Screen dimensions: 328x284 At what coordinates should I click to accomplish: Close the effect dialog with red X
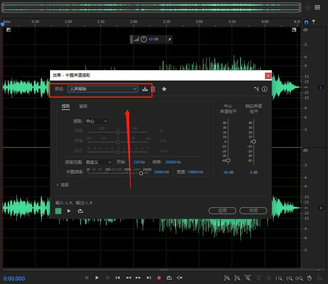click(268, 76)
